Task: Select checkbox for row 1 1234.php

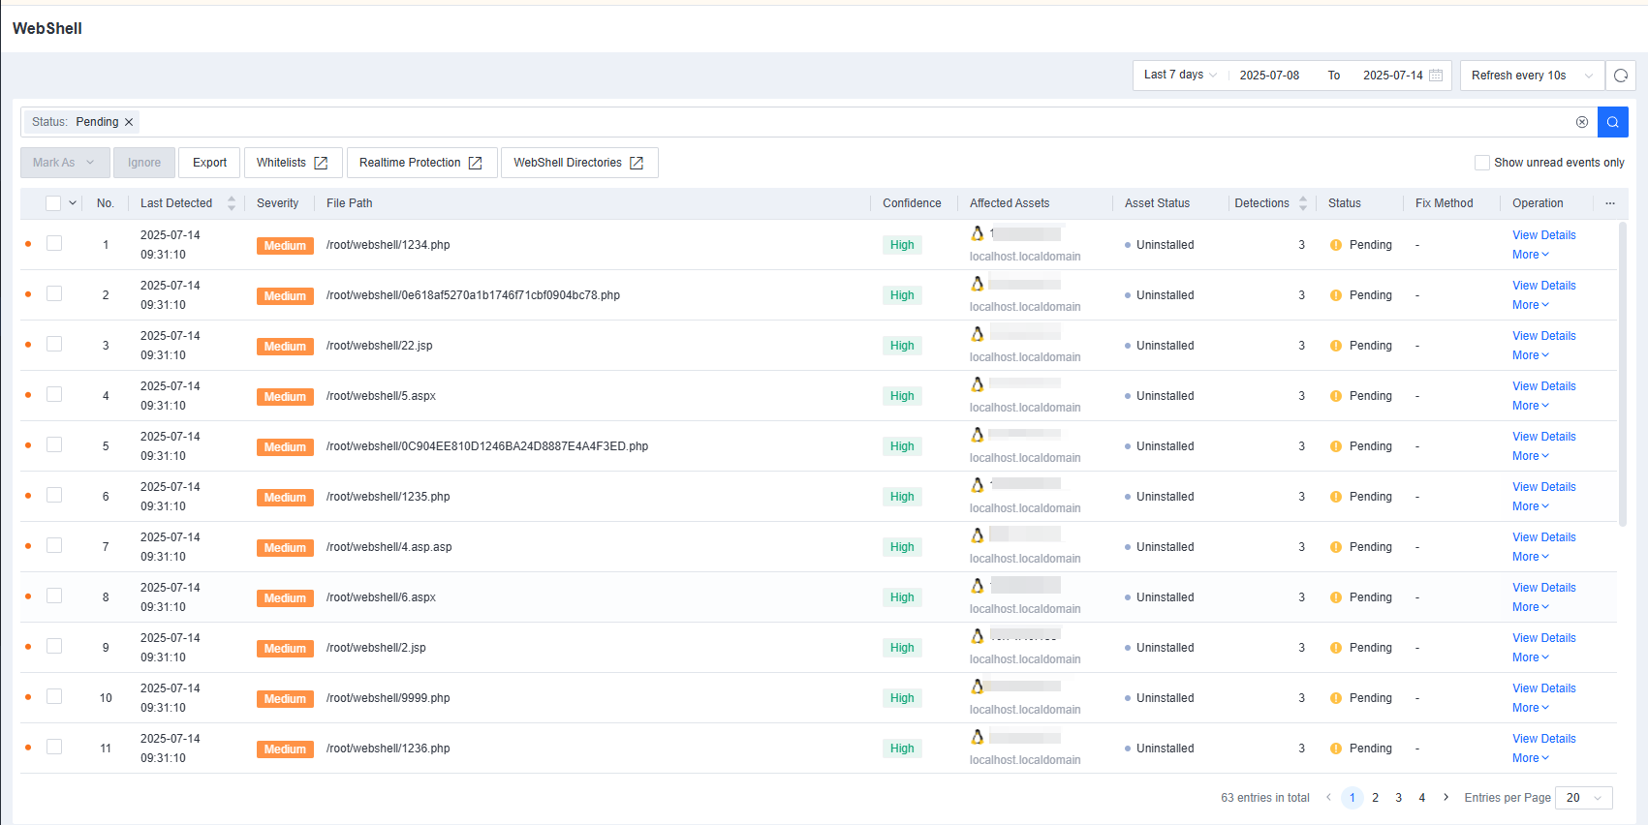Action: (54, 243)
